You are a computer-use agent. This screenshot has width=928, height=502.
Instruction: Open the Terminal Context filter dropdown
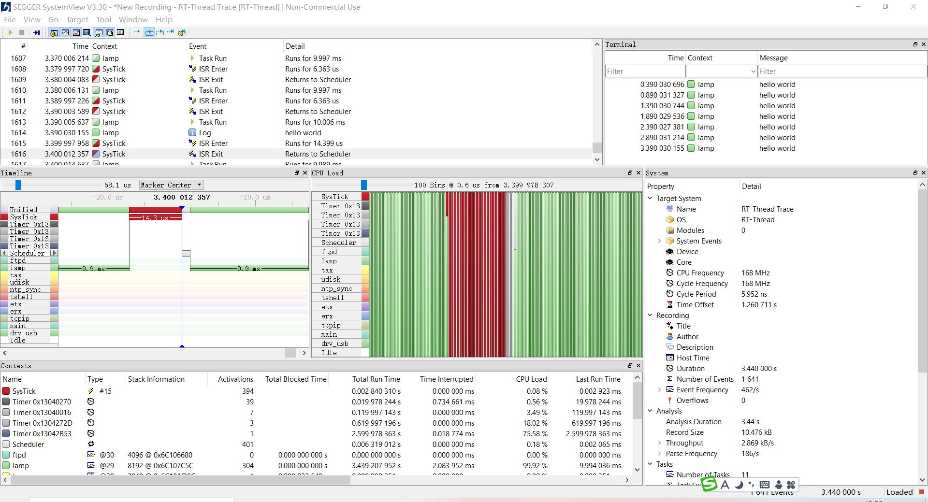722,72
